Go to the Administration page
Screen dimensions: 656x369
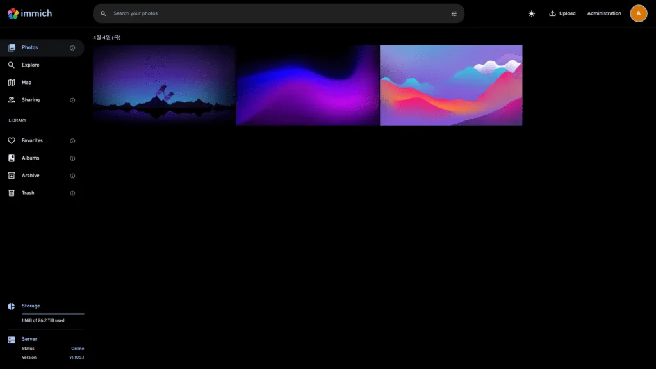(x=604, y=13)
